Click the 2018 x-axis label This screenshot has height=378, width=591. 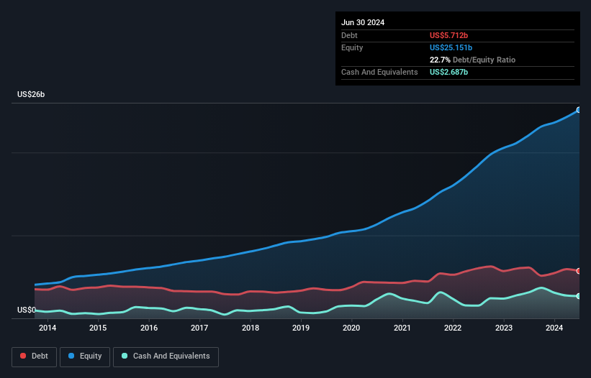[x=251, y=328]
